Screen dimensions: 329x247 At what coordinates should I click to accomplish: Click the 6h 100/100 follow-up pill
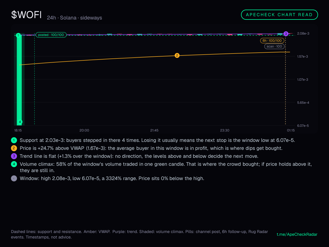(272, 41)
